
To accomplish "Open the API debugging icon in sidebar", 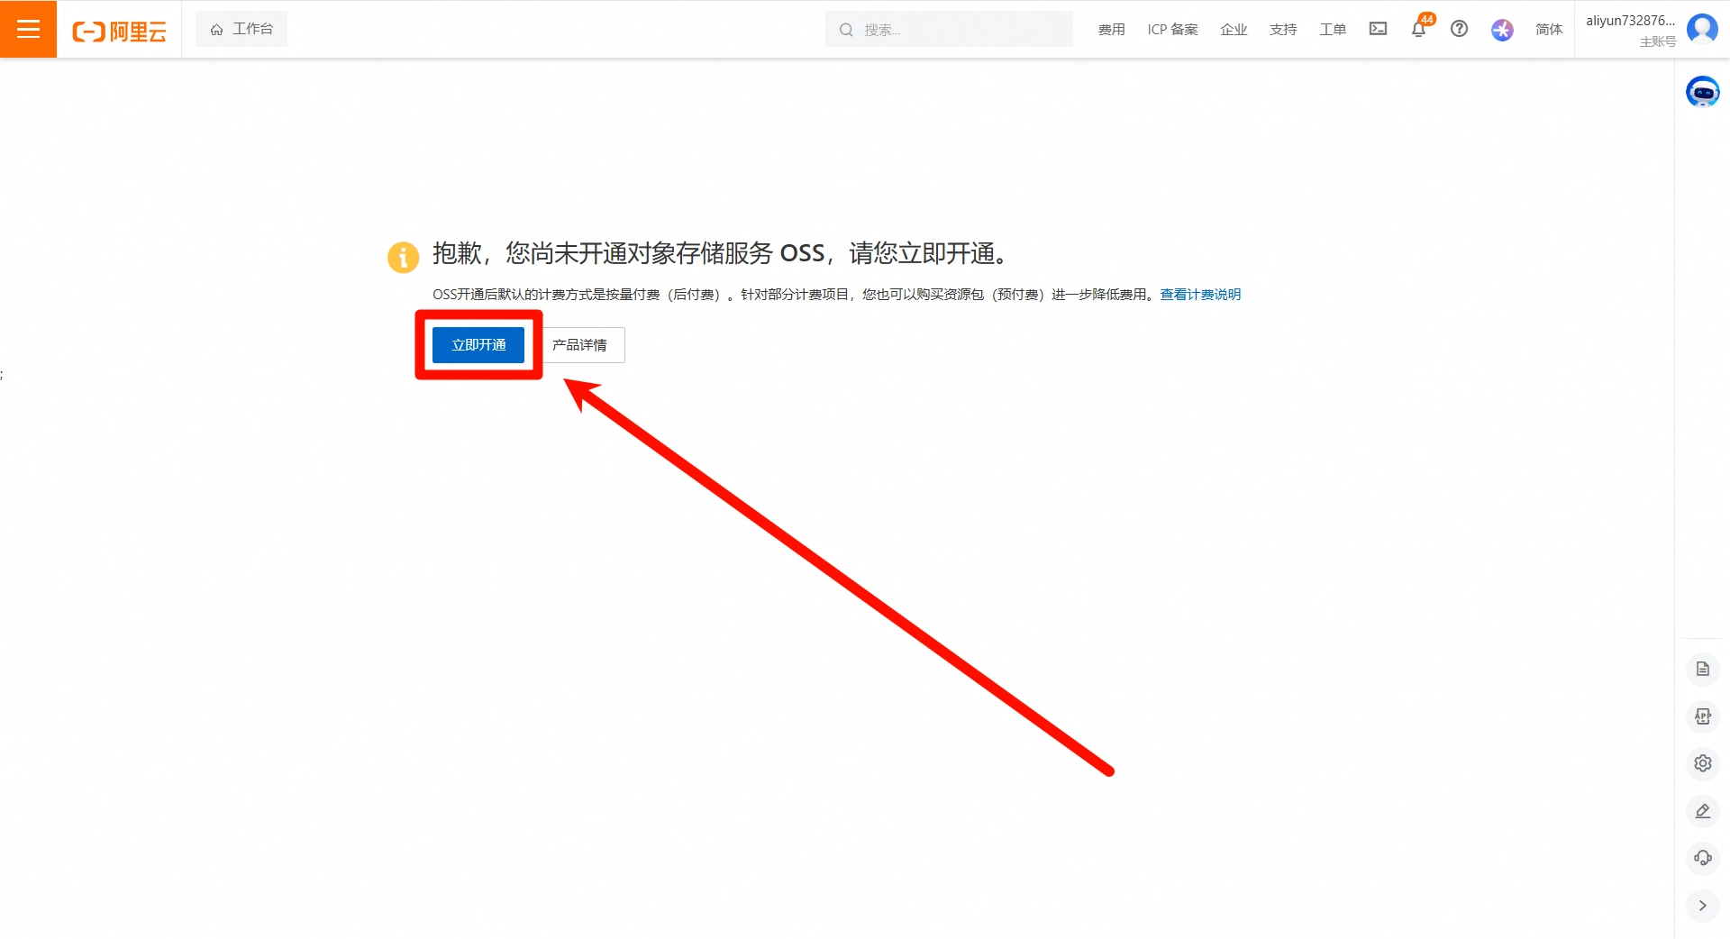I will [1702, 716].
